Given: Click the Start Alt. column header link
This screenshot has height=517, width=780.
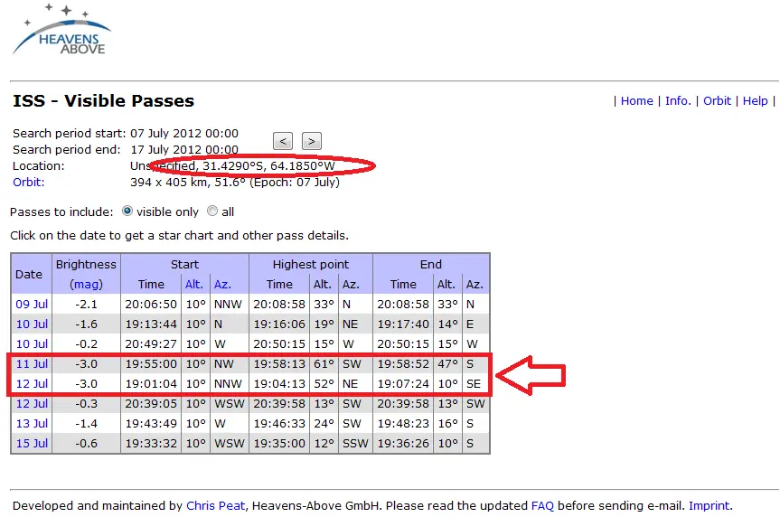Looking at the screenshot, I should [x=194, y=284].
